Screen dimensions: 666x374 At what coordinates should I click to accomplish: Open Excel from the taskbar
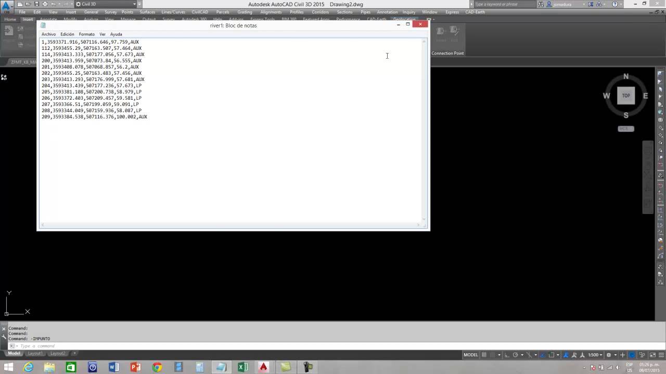click(242, 367)
